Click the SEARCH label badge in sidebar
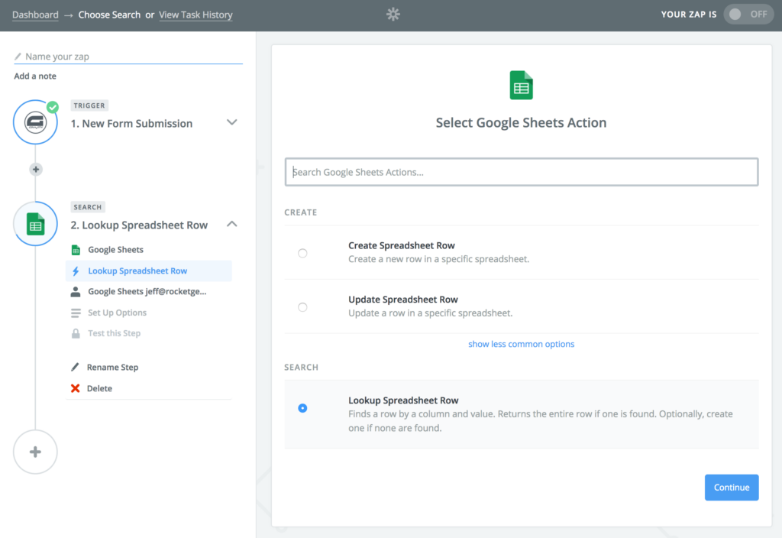 [x=88, y=207]
